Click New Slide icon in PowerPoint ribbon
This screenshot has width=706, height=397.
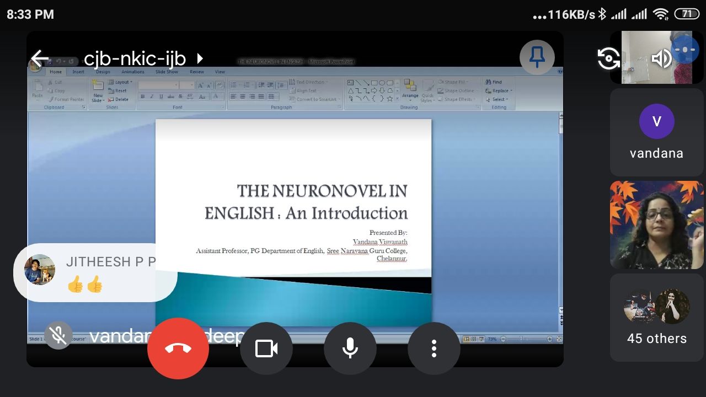pos(98,91)
